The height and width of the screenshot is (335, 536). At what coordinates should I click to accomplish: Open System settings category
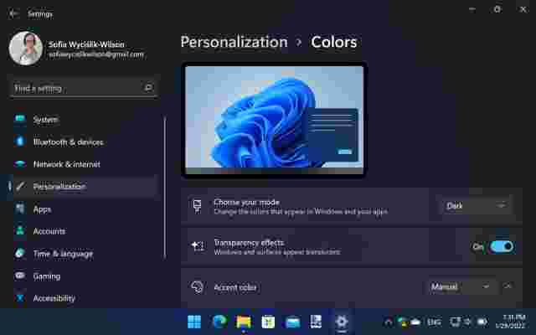coord(84,119)
